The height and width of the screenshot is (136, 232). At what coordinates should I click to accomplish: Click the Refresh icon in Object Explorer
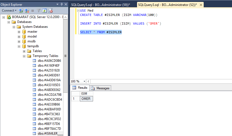click(x=45, y=11)
